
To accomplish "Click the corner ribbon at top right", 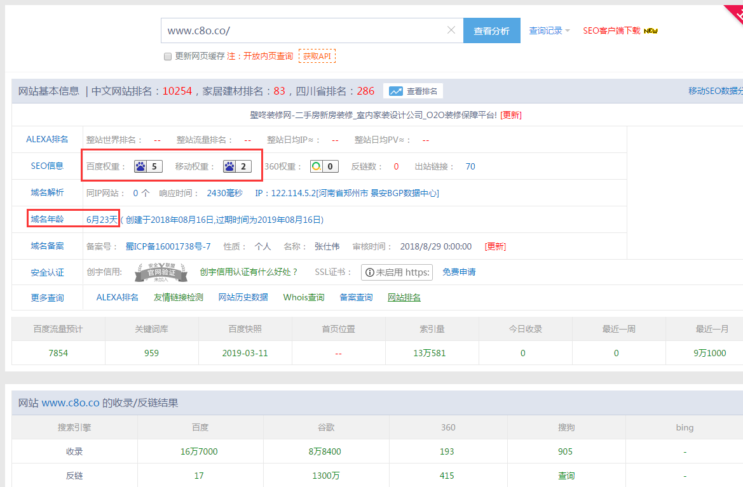I will tap(734, 13).
